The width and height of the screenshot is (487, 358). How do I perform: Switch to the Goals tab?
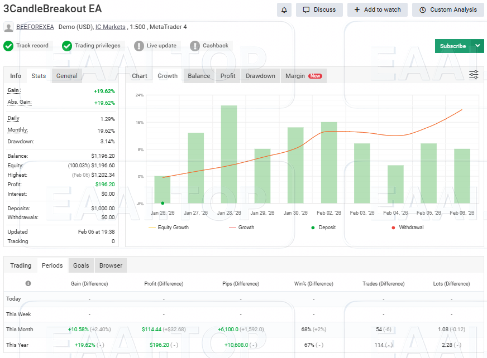80,265
